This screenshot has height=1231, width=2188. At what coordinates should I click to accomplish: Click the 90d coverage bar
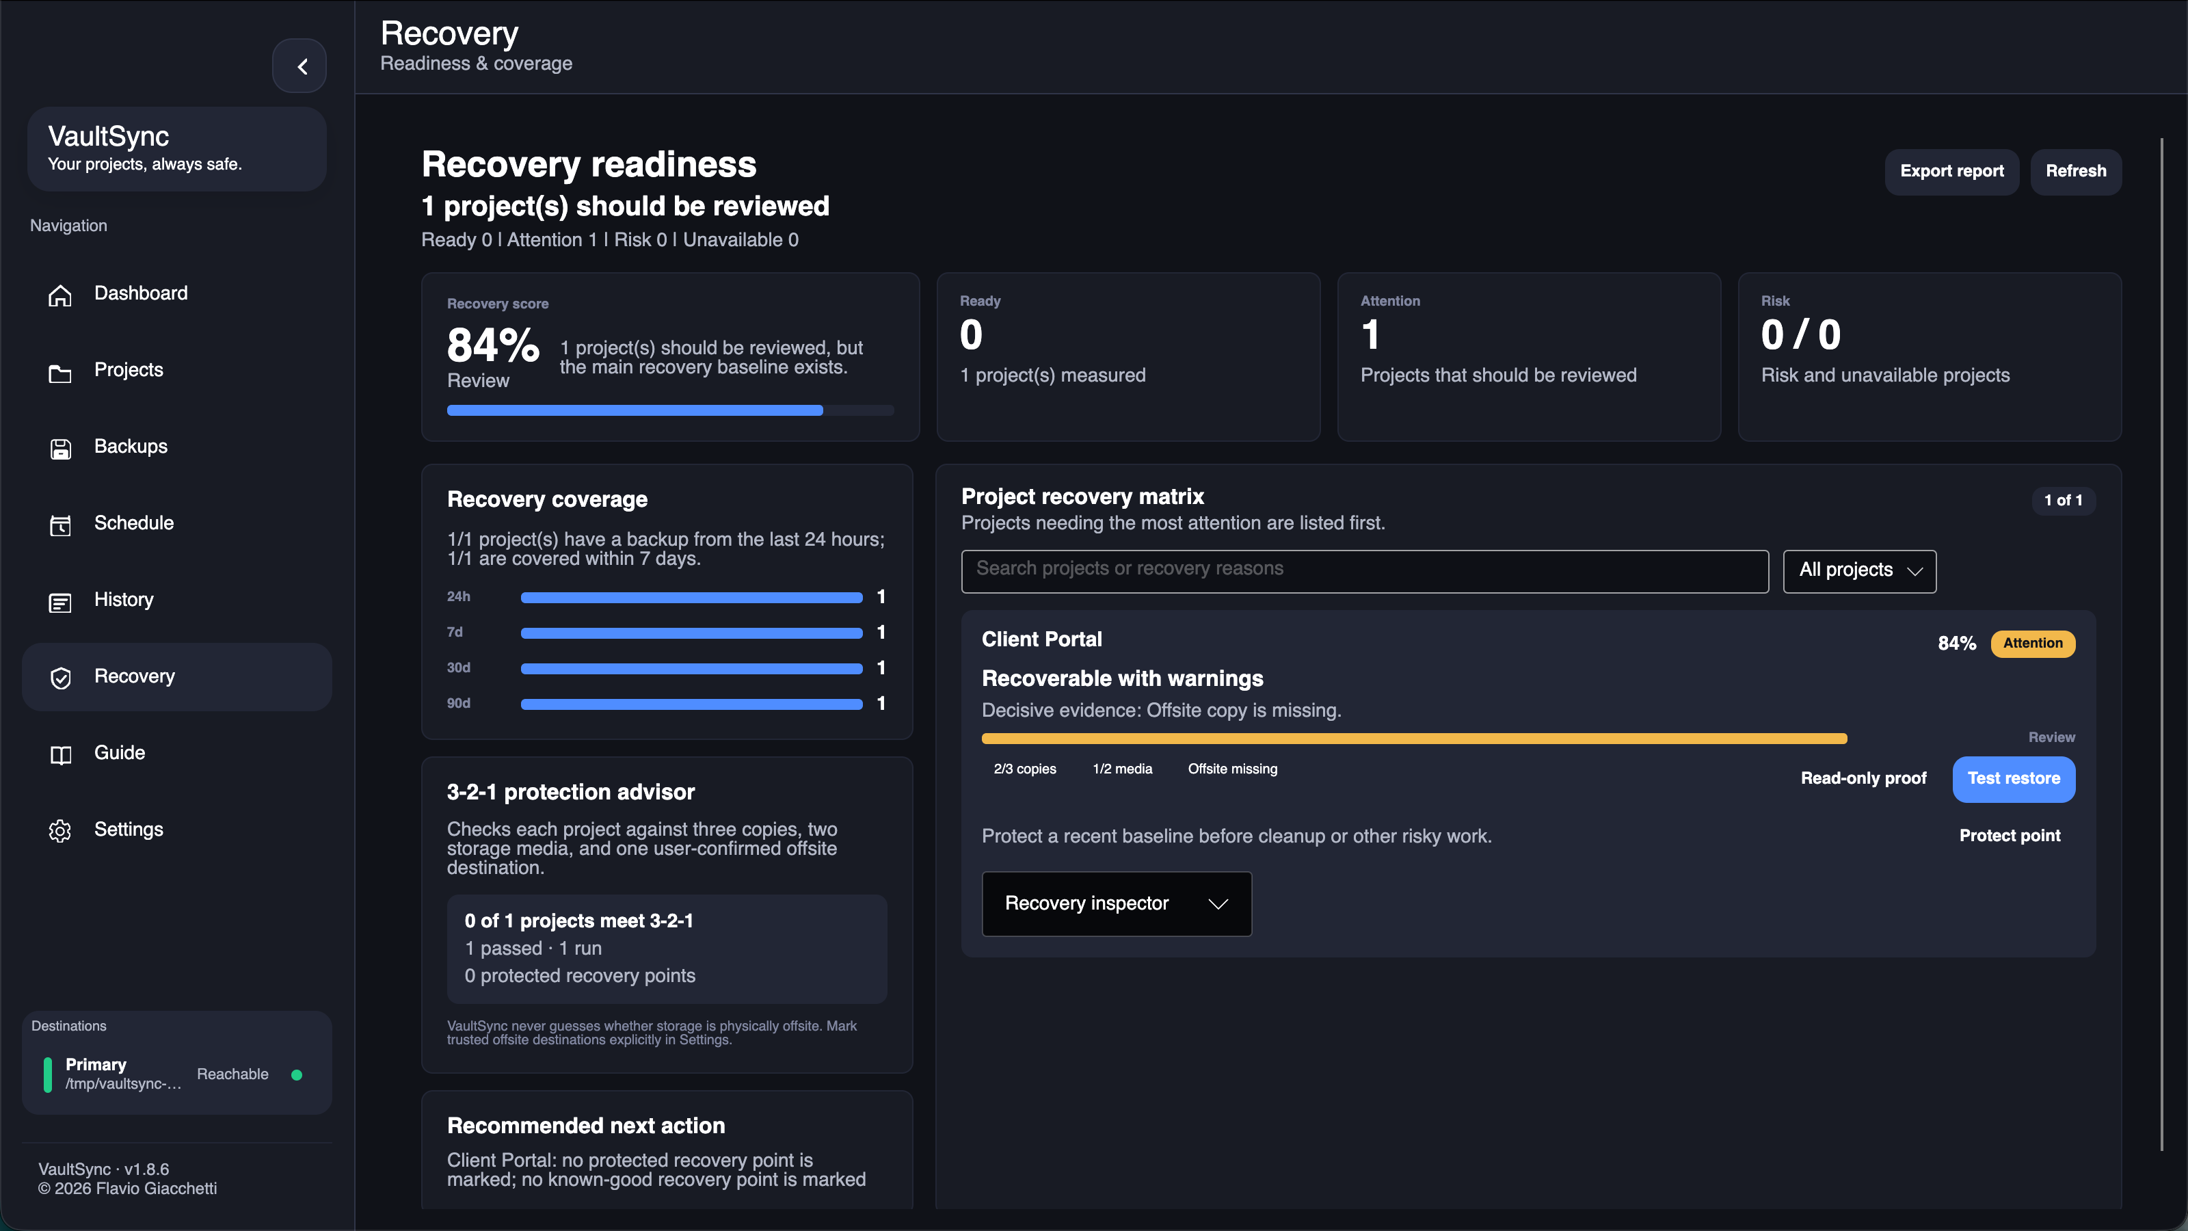click(691, 704)
